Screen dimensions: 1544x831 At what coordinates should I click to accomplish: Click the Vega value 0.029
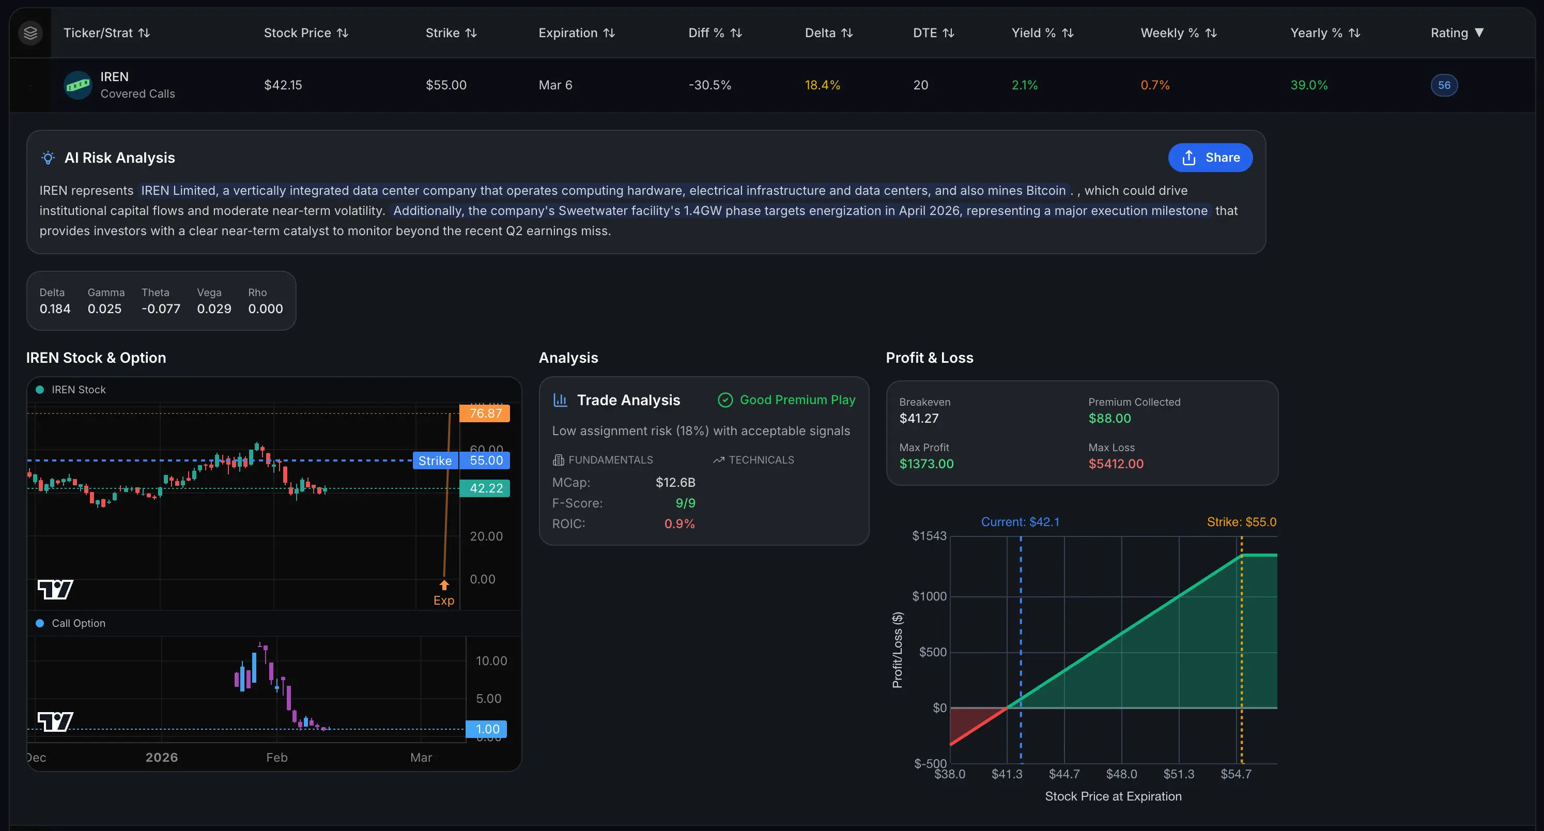coord(214,309)
